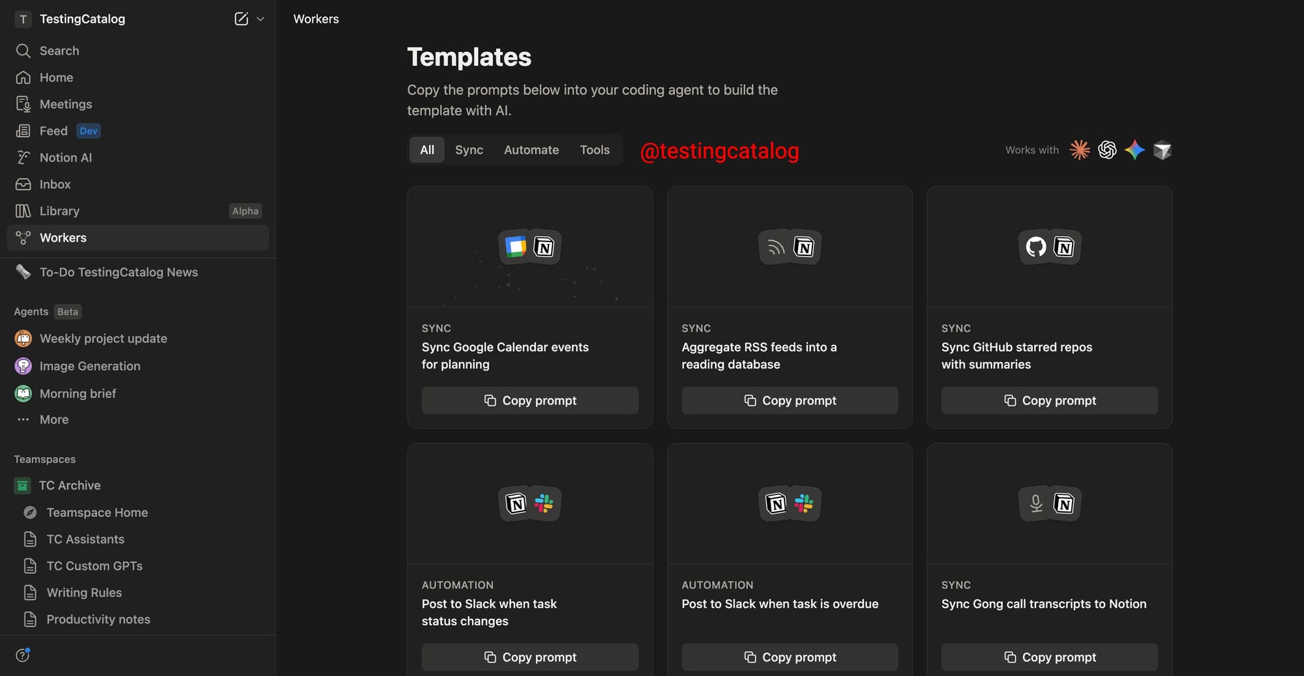Screen dimensions: 1304x676
Task: Click the Claude logo next to Works with
Action: click(x=1080, y=150)
